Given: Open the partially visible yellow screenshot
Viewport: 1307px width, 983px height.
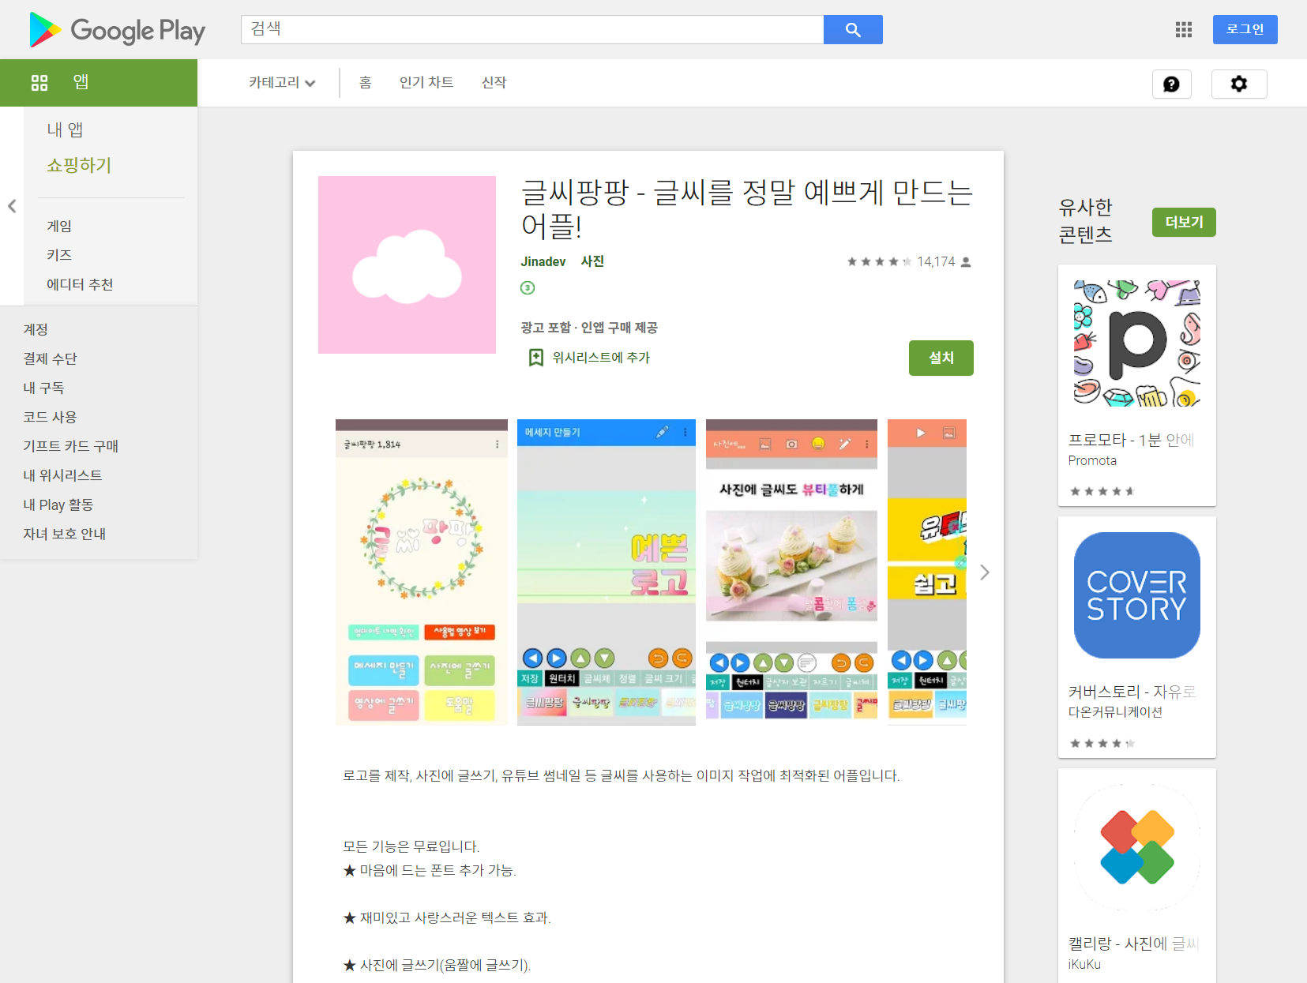Looking at the screenshot, I should [x=927, y=572].
